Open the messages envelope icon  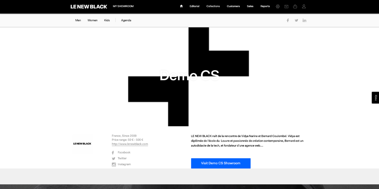[286, 6]
